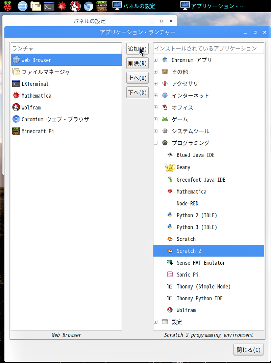Viewport: 271px width, 363px height.
Task: Click the 追加(A) button
Action: tap(137, 49)
